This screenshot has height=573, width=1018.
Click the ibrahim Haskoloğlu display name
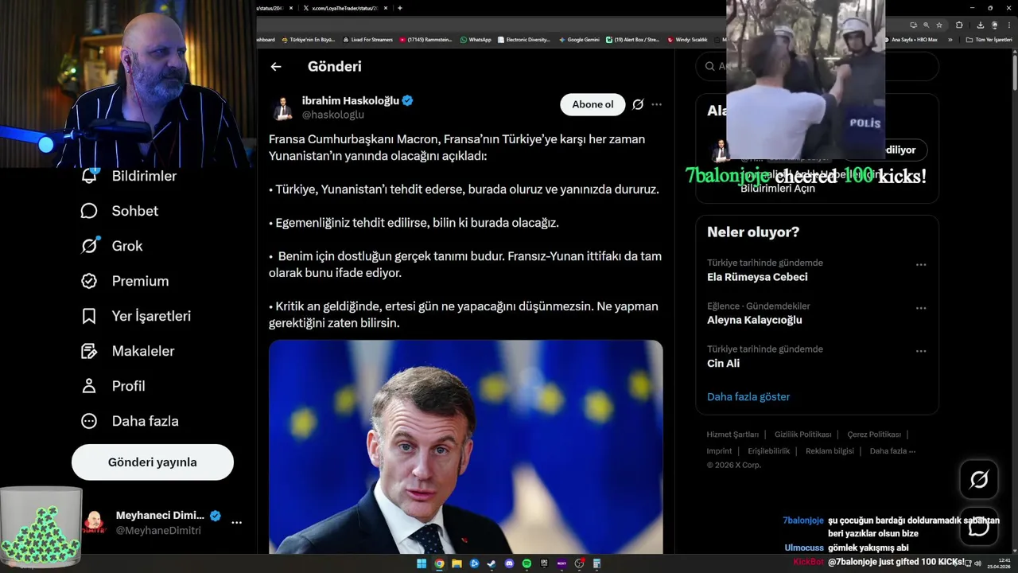tap(350, 101)
